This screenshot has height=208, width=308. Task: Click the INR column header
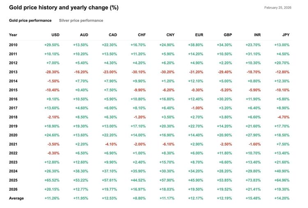(257, 35)
